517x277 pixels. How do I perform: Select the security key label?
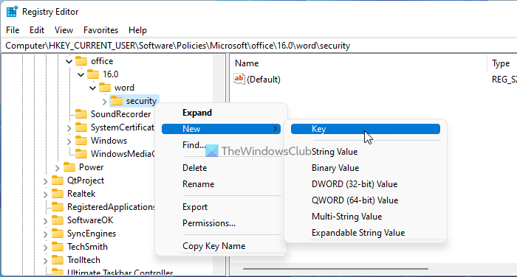click(x=142, y=101)
